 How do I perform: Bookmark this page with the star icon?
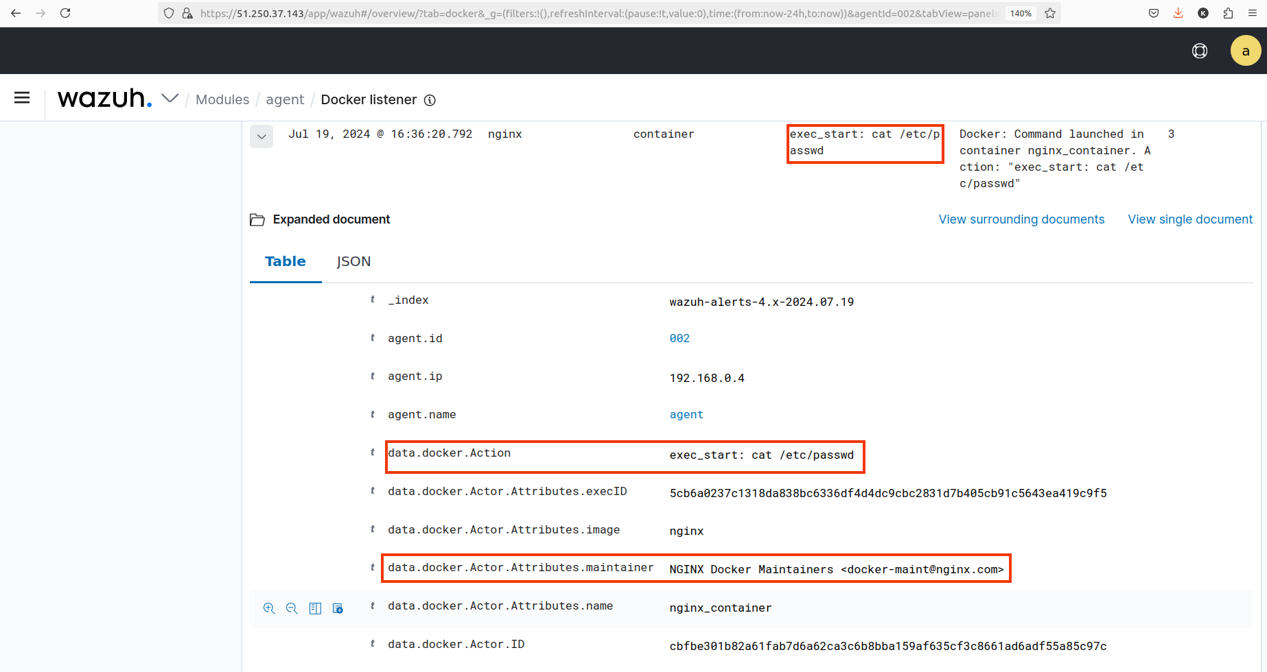(1050, 13)
